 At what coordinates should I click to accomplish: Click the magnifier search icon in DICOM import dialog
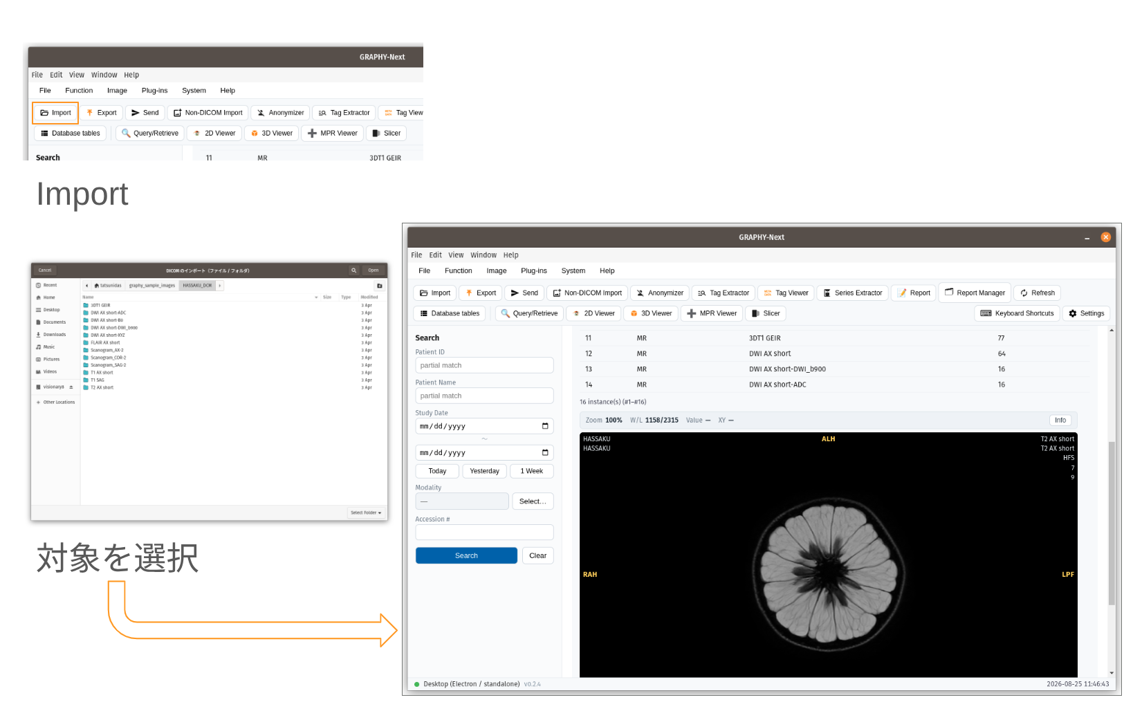[x=353, y=270]
